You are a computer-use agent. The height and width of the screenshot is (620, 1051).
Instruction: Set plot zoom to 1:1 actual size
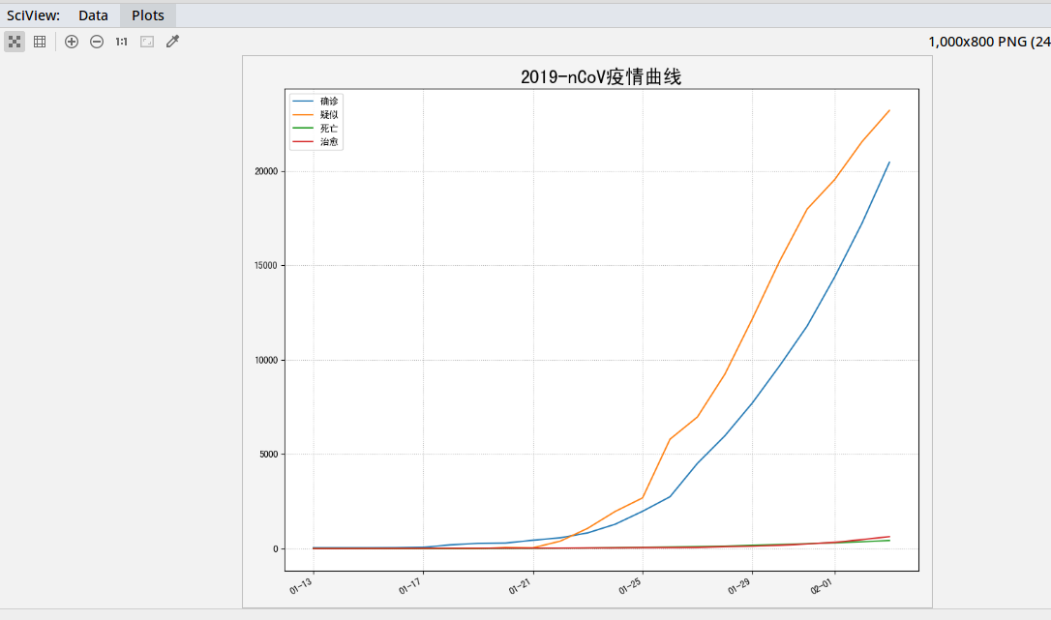pyautogui.click(x=121, y=42)
